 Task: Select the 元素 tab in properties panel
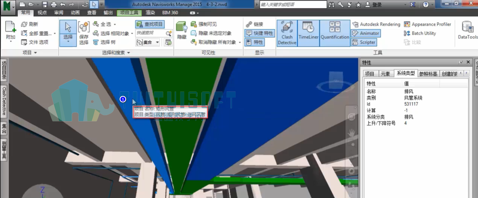coord(385,74)
